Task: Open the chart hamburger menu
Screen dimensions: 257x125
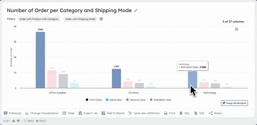Action: pyautogui.click(x=236, y=29)
